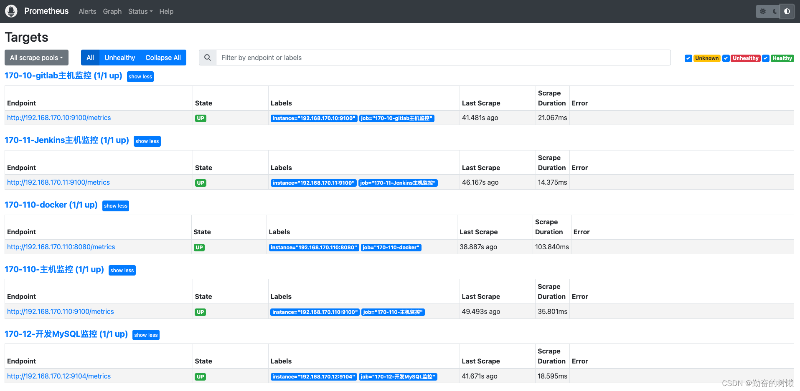Go to the Prometheus home title
Image resolution: width=800 pixels, height=391 pixels.
pyautogui.click(x=46, y=11)
